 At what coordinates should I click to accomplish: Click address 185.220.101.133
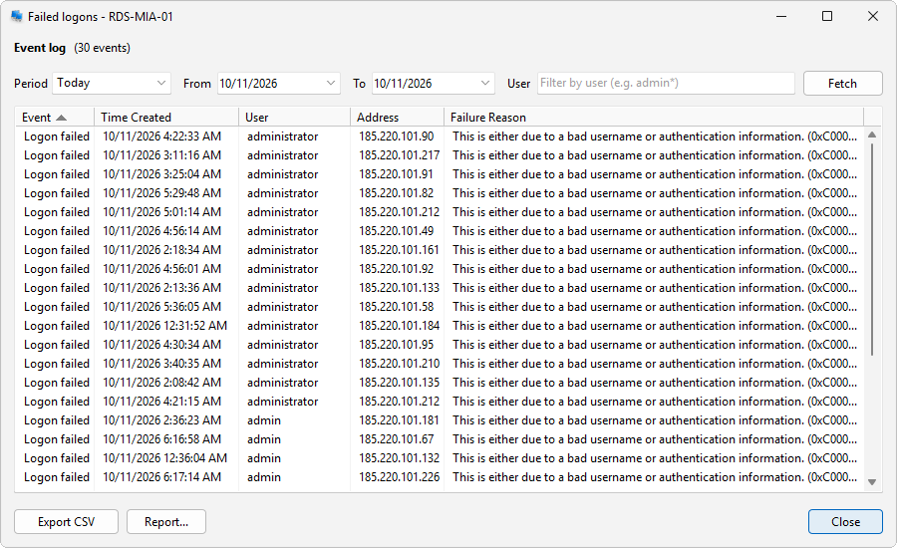399,288
